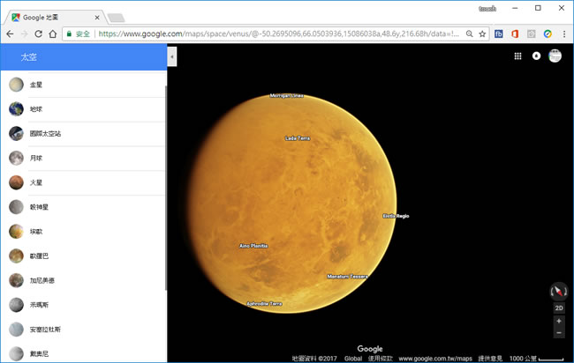Screen dimensions: 574x363
Task: Toggle the 2D view mode
Action: [x=558, y=307]
